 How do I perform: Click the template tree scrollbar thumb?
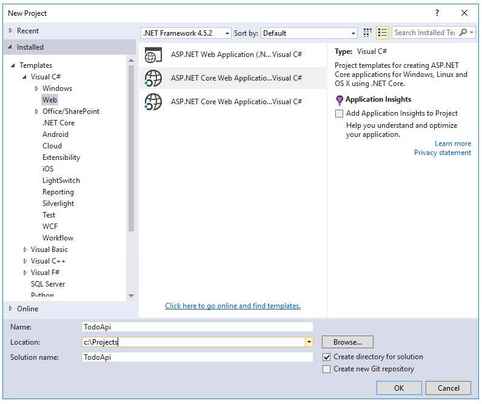tap(131, 148)
